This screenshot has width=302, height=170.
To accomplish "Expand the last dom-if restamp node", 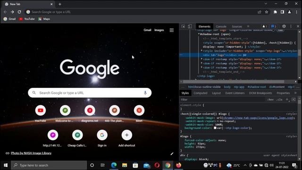I will pos(201,68).
